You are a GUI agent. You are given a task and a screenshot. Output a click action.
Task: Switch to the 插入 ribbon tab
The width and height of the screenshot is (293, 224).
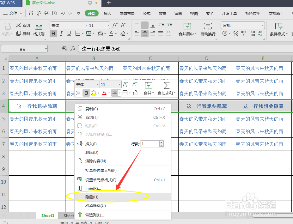point(107,14)
